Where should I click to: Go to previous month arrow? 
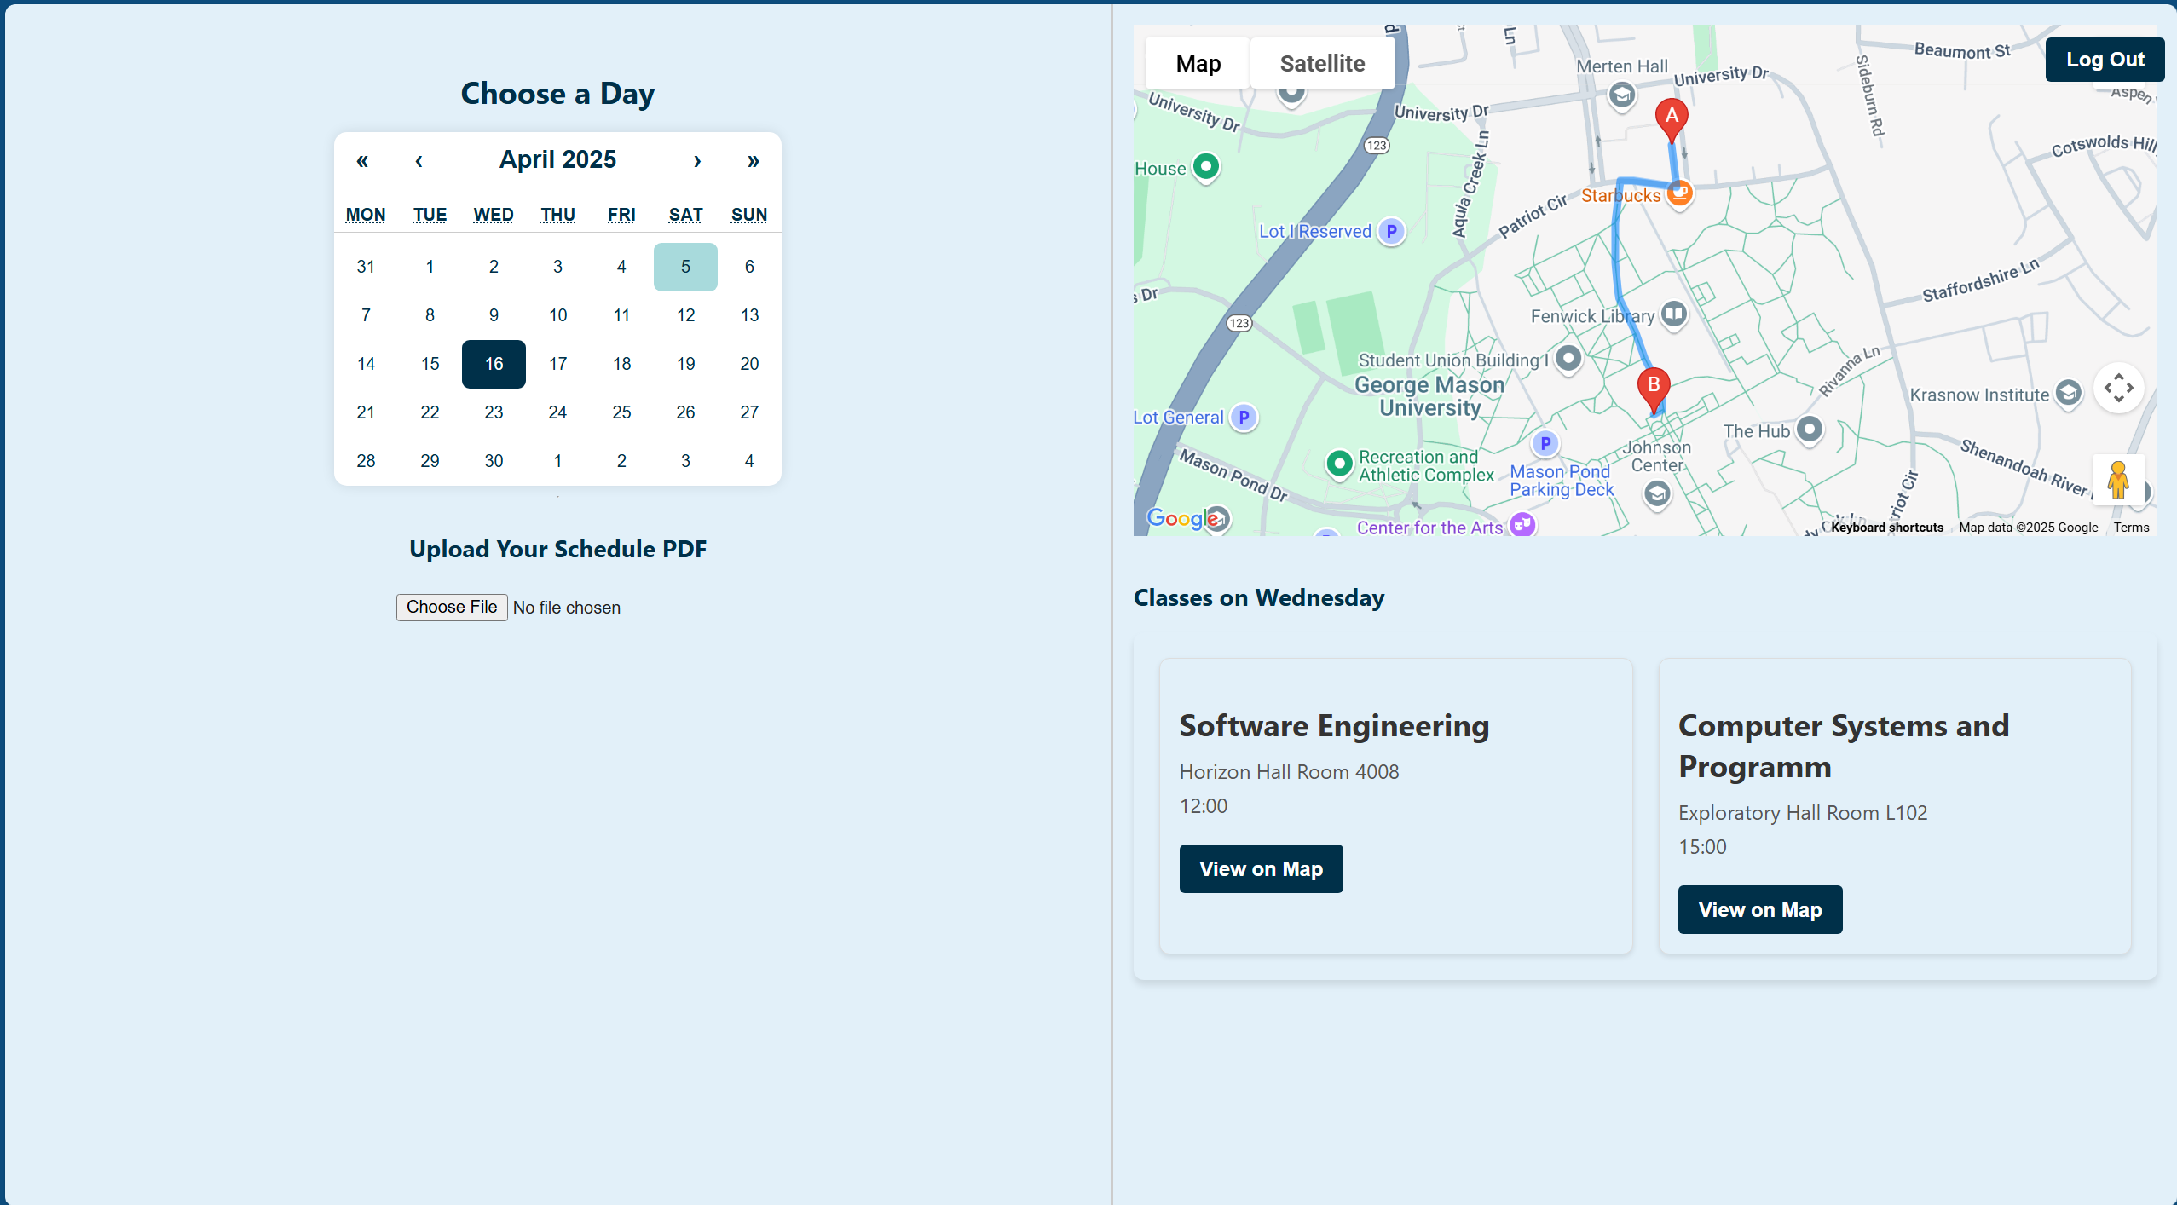pyautogui.click(x=419, y=160)
